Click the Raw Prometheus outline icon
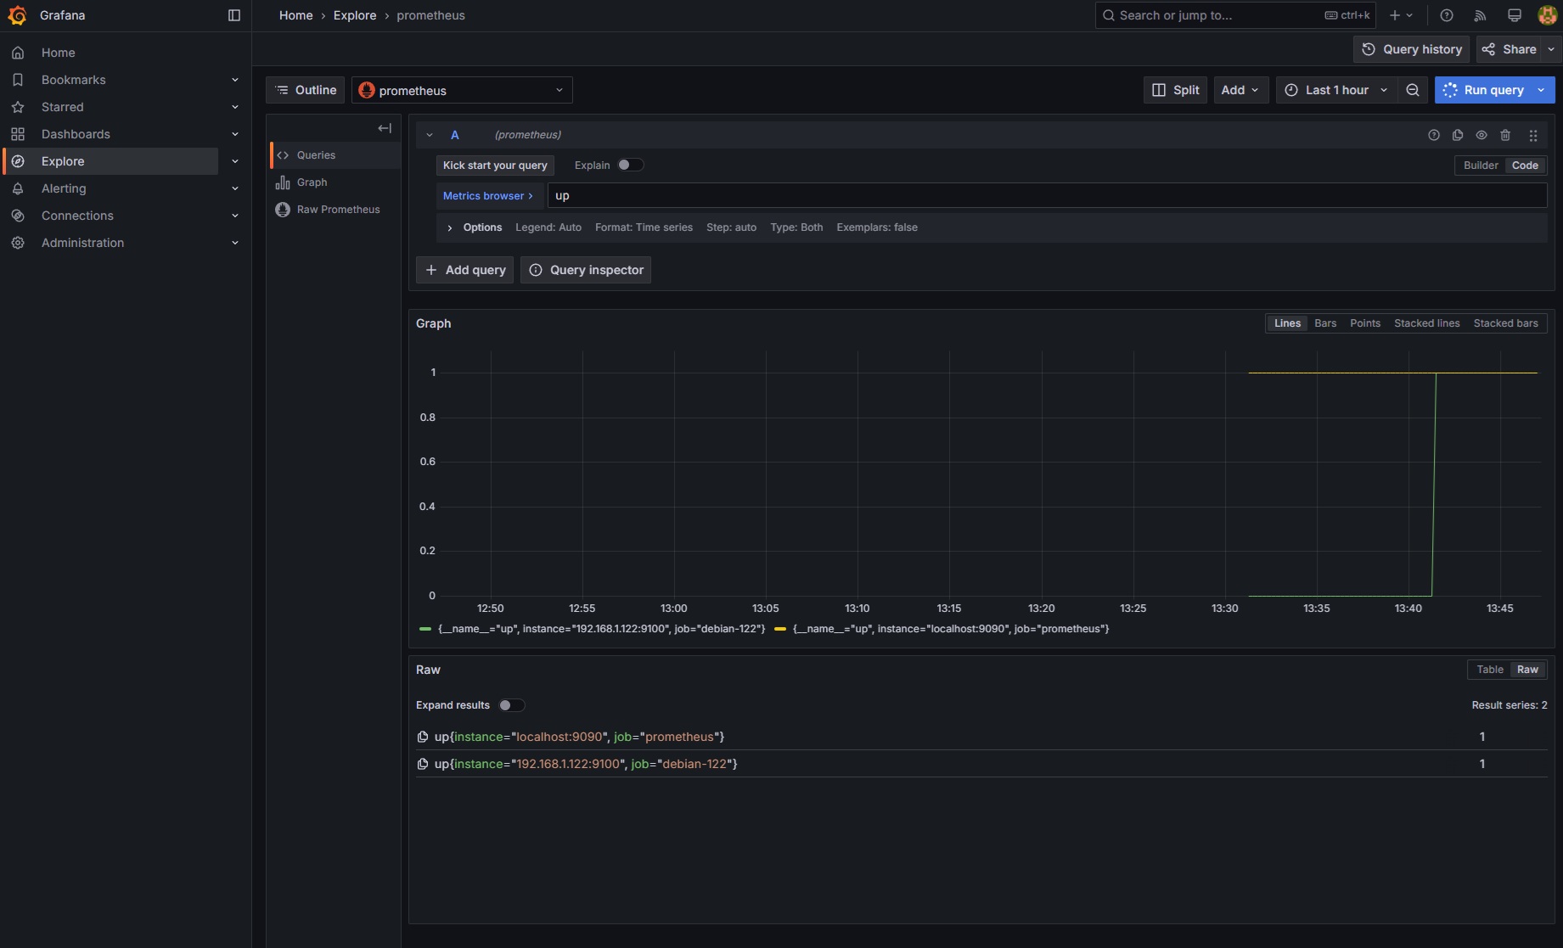The height and width of the screenshot is (948, 1563). 283,210
